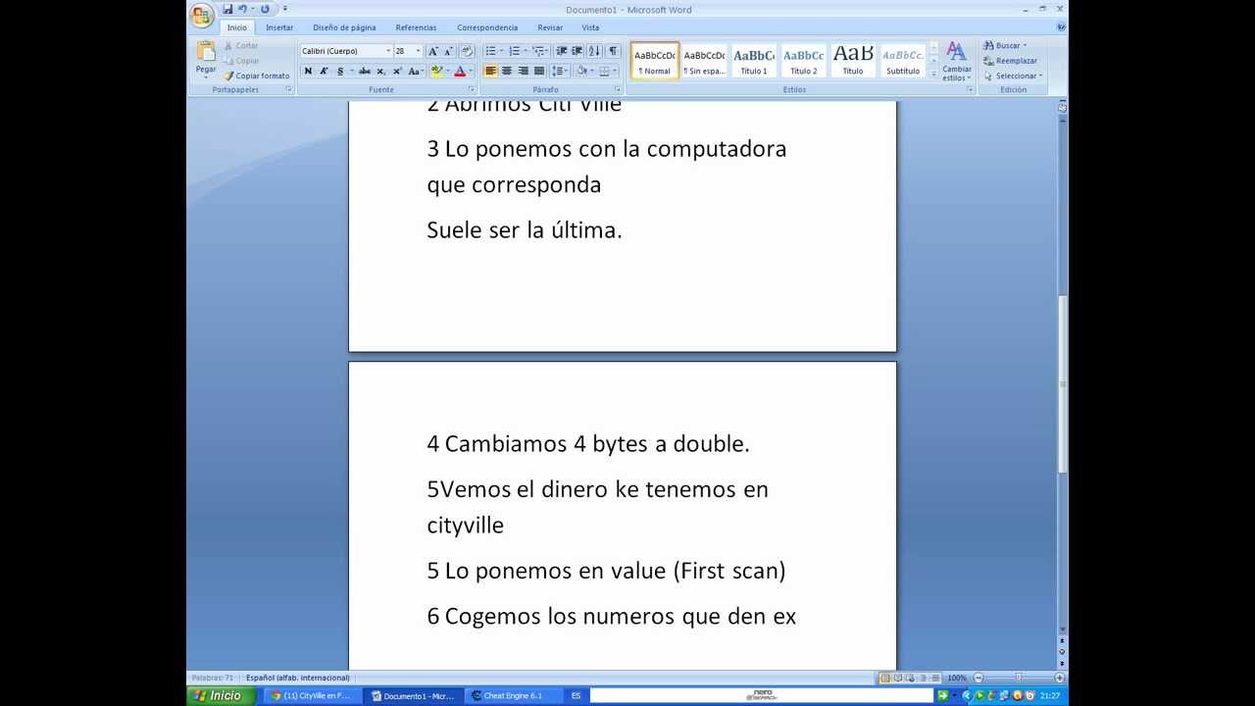Click the Español language indicator in status bar
Image resolution: width=1255 pixels, height=706 pixels.
[297, 678]
